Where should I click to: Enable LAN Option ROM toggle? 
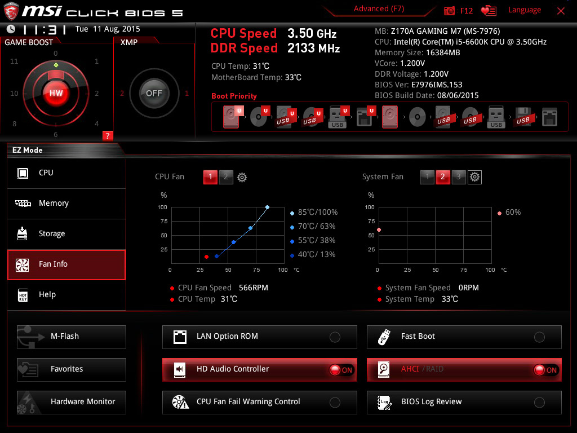coord(335,337)
